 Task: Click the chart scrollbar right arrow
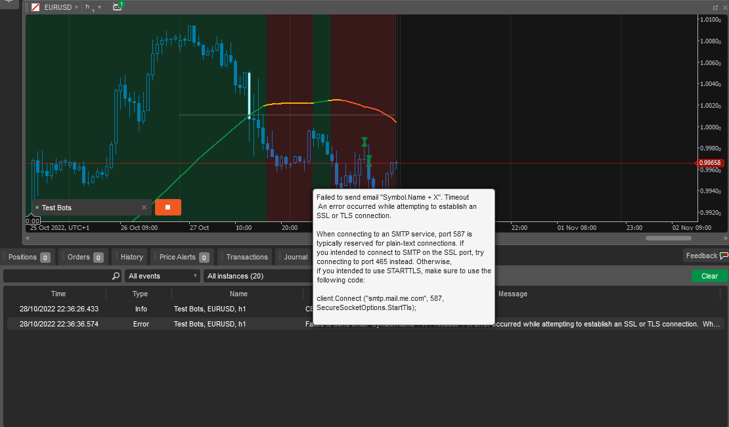coord(726,238)
